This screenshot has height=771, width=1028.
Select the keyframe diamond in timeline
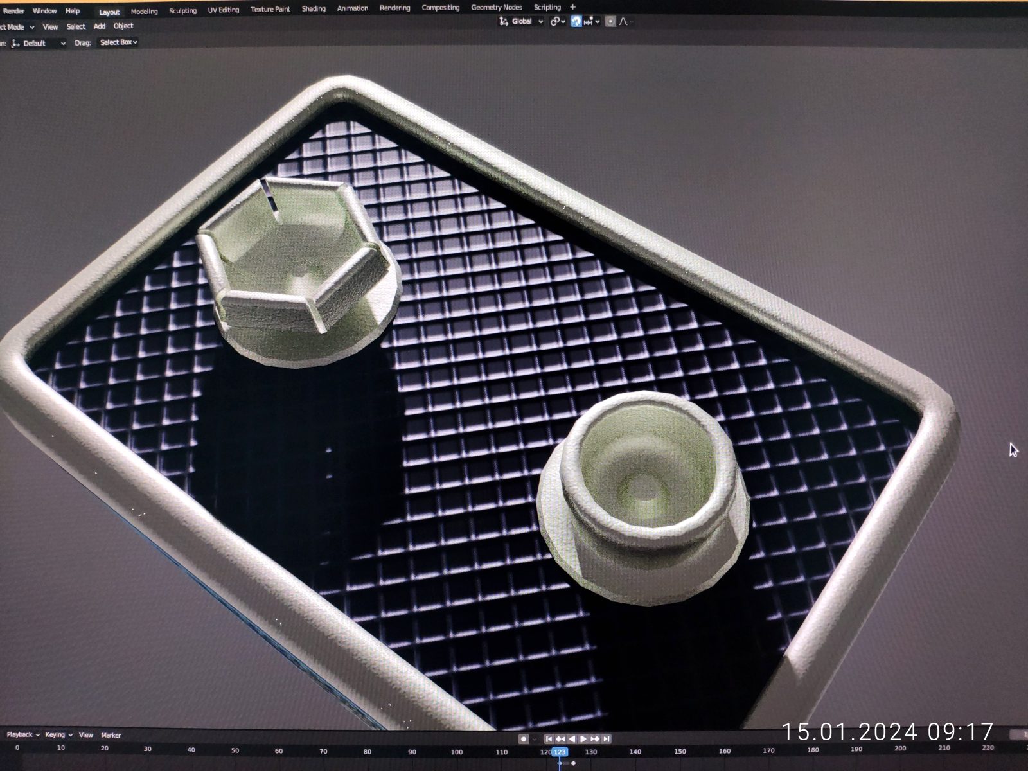click(x=573, y=763)
